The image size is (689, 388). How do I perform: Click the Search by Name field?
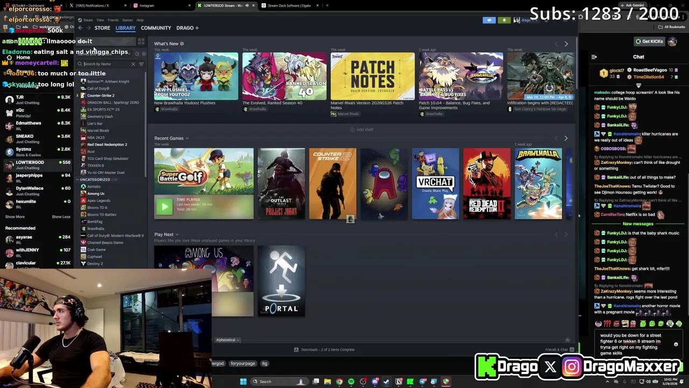pos(107,64)
